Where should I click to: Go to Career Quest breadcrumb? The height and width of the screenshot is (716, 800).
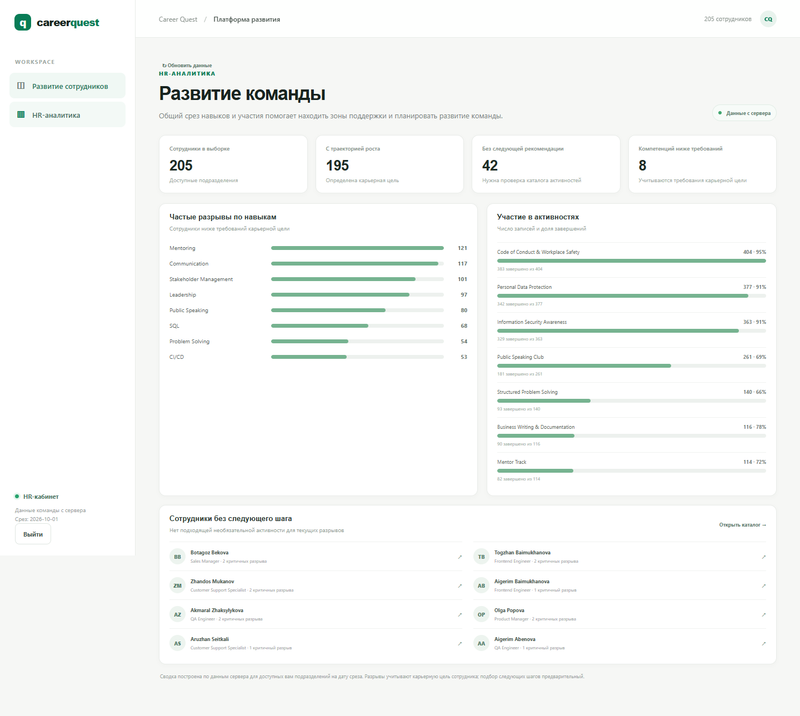click(x=178, y=19)
